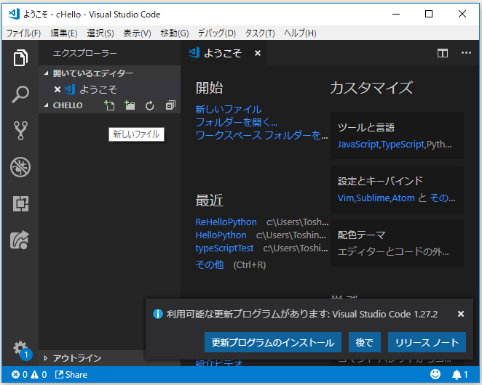Click the 後で button
The height and width of the screenshot is (385, 482).
tap(365, 342)
